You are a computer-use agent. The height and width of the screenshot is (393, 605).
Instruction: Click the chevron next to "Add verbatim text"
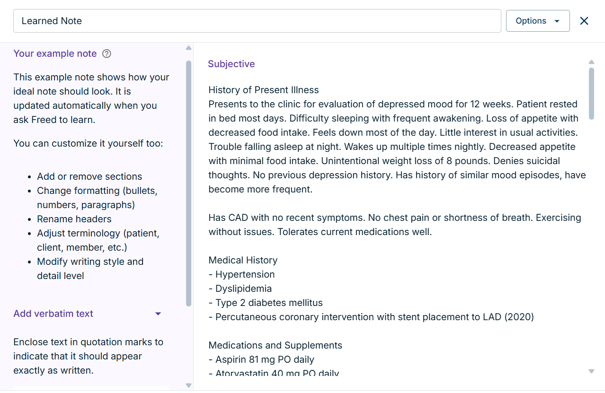158,314
